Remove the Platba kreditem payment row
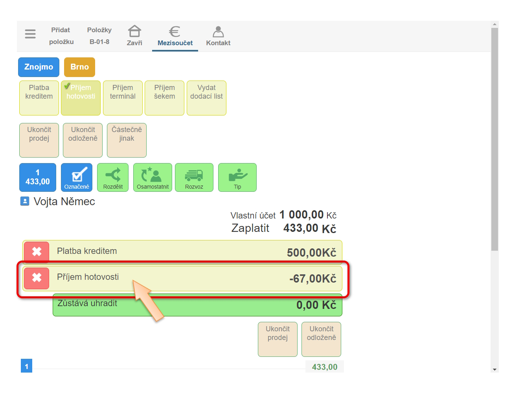This screenshot has width=511, height=393. [37, 252]
